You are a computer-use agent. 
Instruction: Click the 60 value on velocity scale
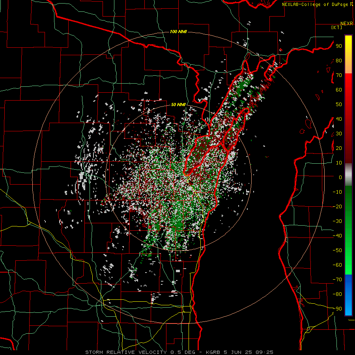coord(339,90)
